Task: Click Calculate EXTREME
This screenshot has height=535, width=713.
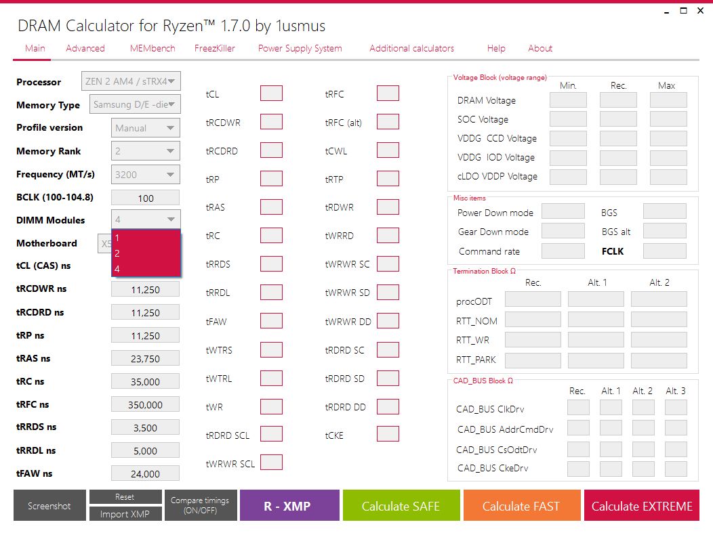Action: (642, 505)
